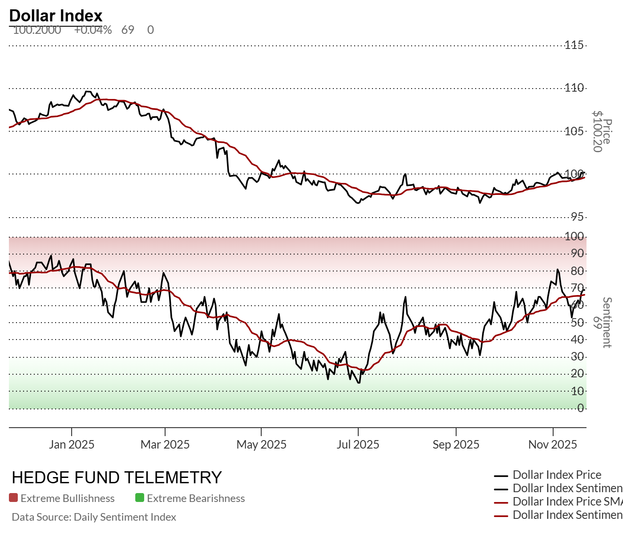
Task: Click the Data Source: Daily Sentiment Index text
Action: tap(94, 517)
